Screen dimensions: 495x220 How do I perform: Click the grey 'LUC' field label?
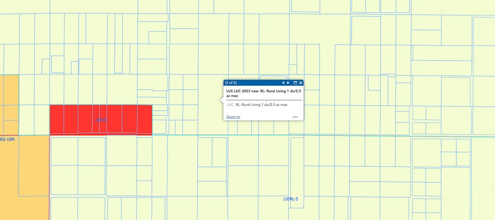click(230, 105)
